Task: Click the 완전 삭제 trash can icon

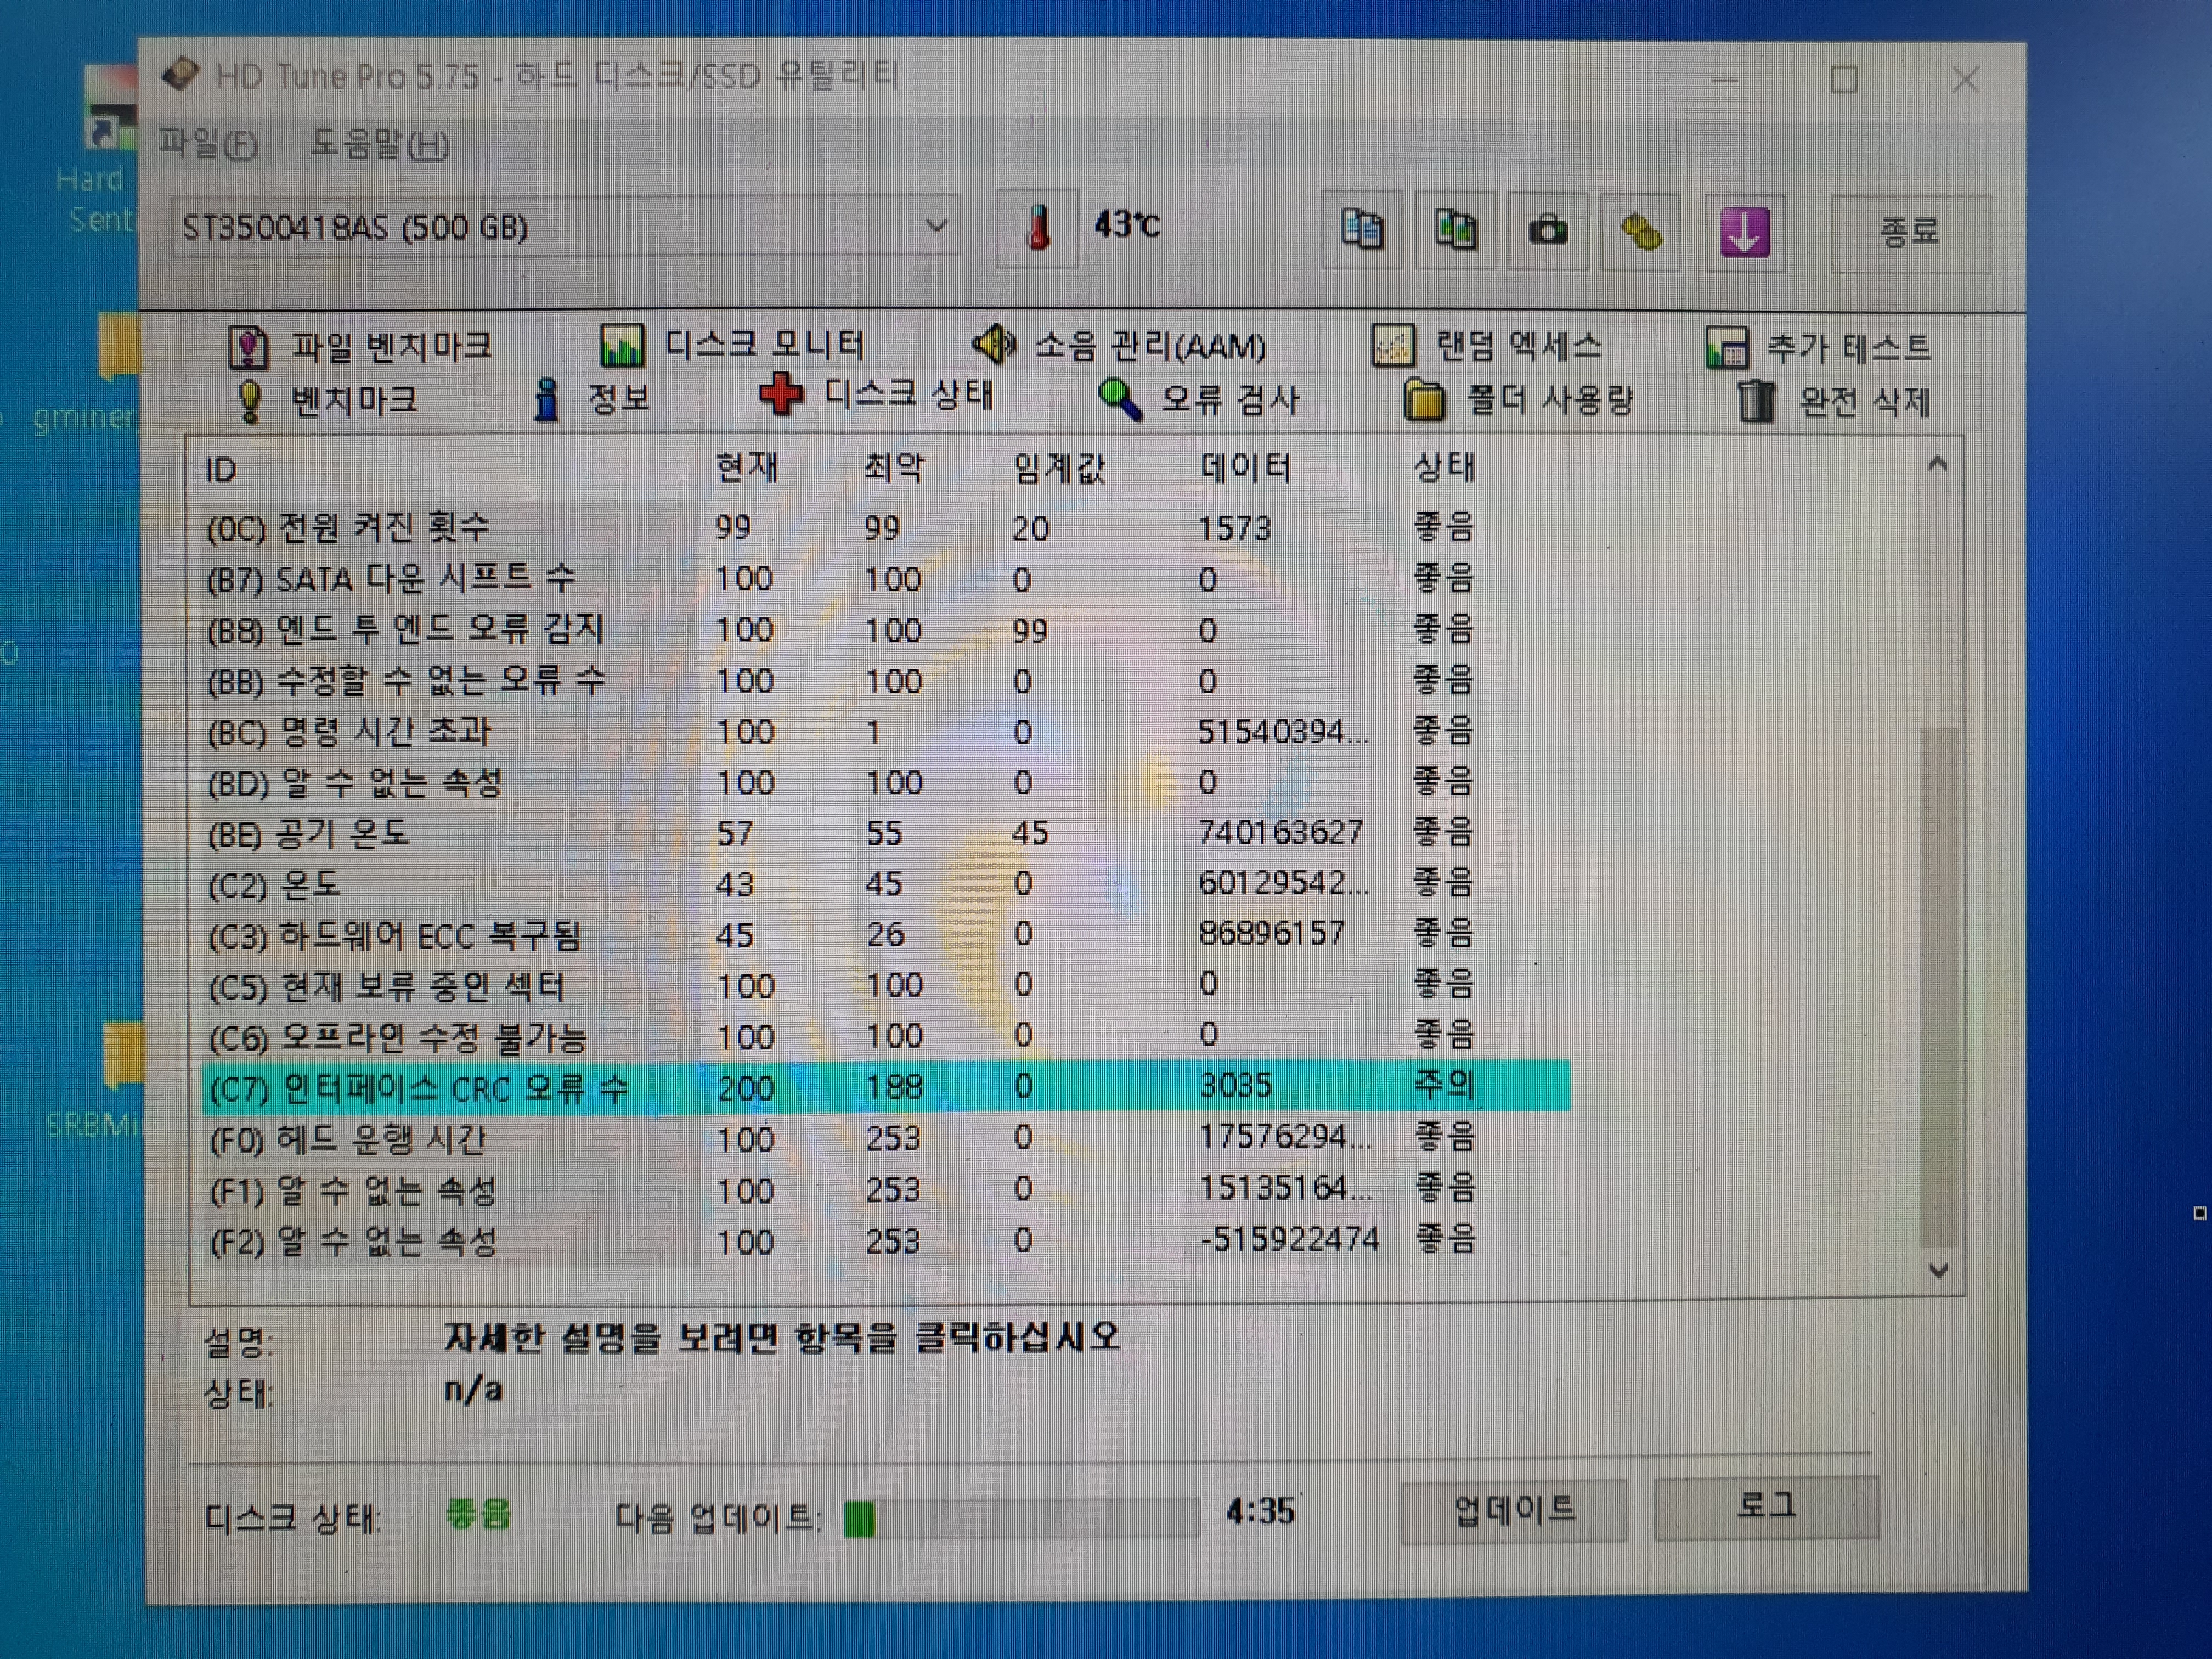Action: [1756, 402]
